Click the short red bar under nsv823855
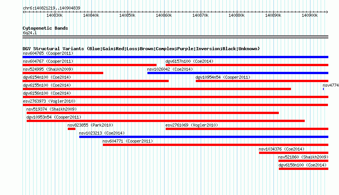The height and width of the screenshot is (195, 339). click(x=72, y=129)
